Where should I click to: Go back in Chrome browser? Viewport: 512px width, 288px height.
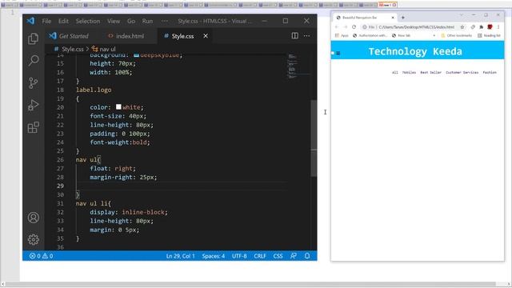click(x=337, y=27)
